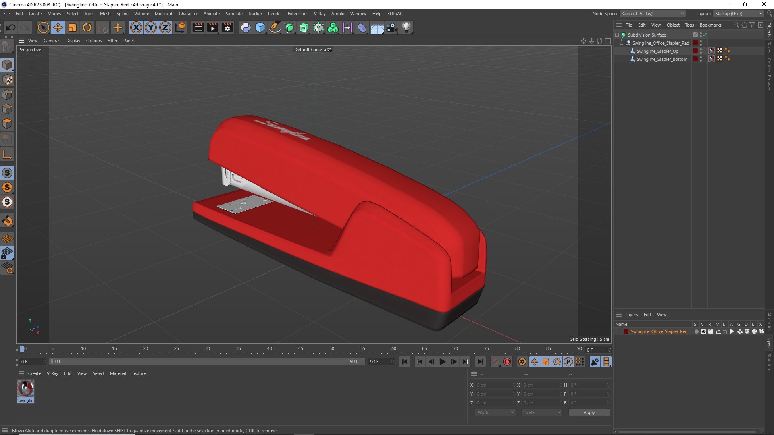Viewport: 774px width, 435px height.
Task: Select the Scale tool in the toolbar
Action: click(x=73, y=27)
